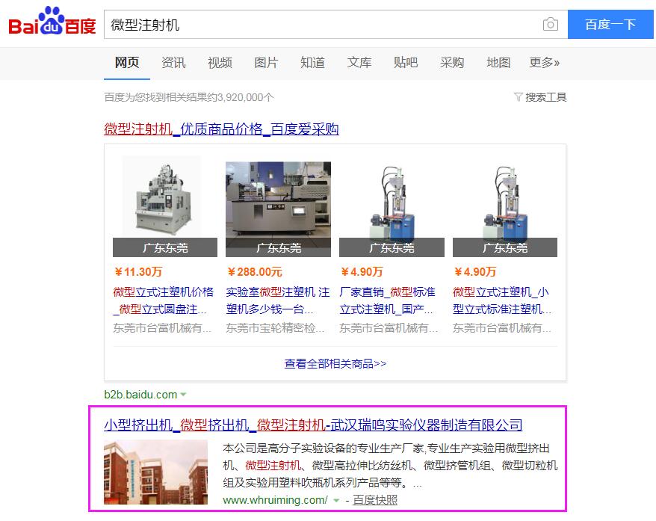
Task: Switch to the 资讯 tab
Action: (173, 63)
